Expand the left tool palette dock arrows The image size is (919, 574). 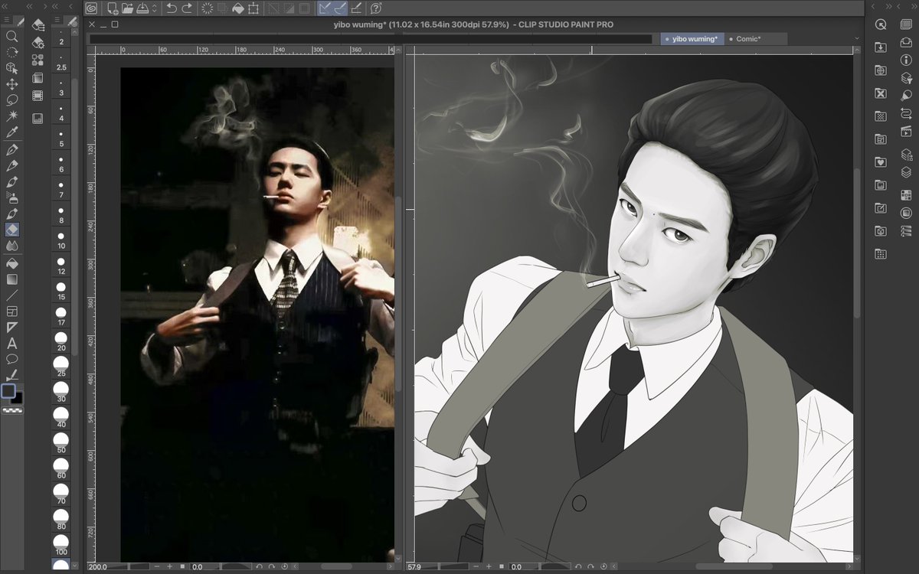[x=30, y=6]
